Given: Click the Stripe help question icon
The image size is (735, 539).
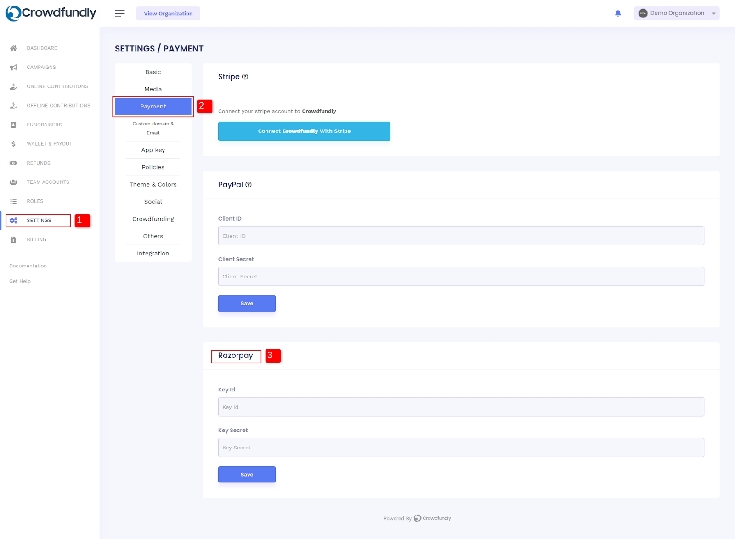Looking at the screenshot, I should [245, 77].
